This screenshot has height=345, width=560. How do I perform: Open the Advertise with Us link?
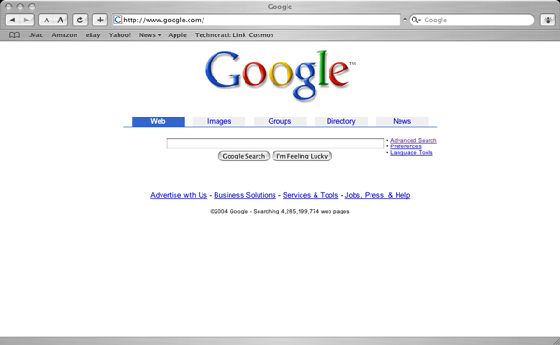point(178,195)
